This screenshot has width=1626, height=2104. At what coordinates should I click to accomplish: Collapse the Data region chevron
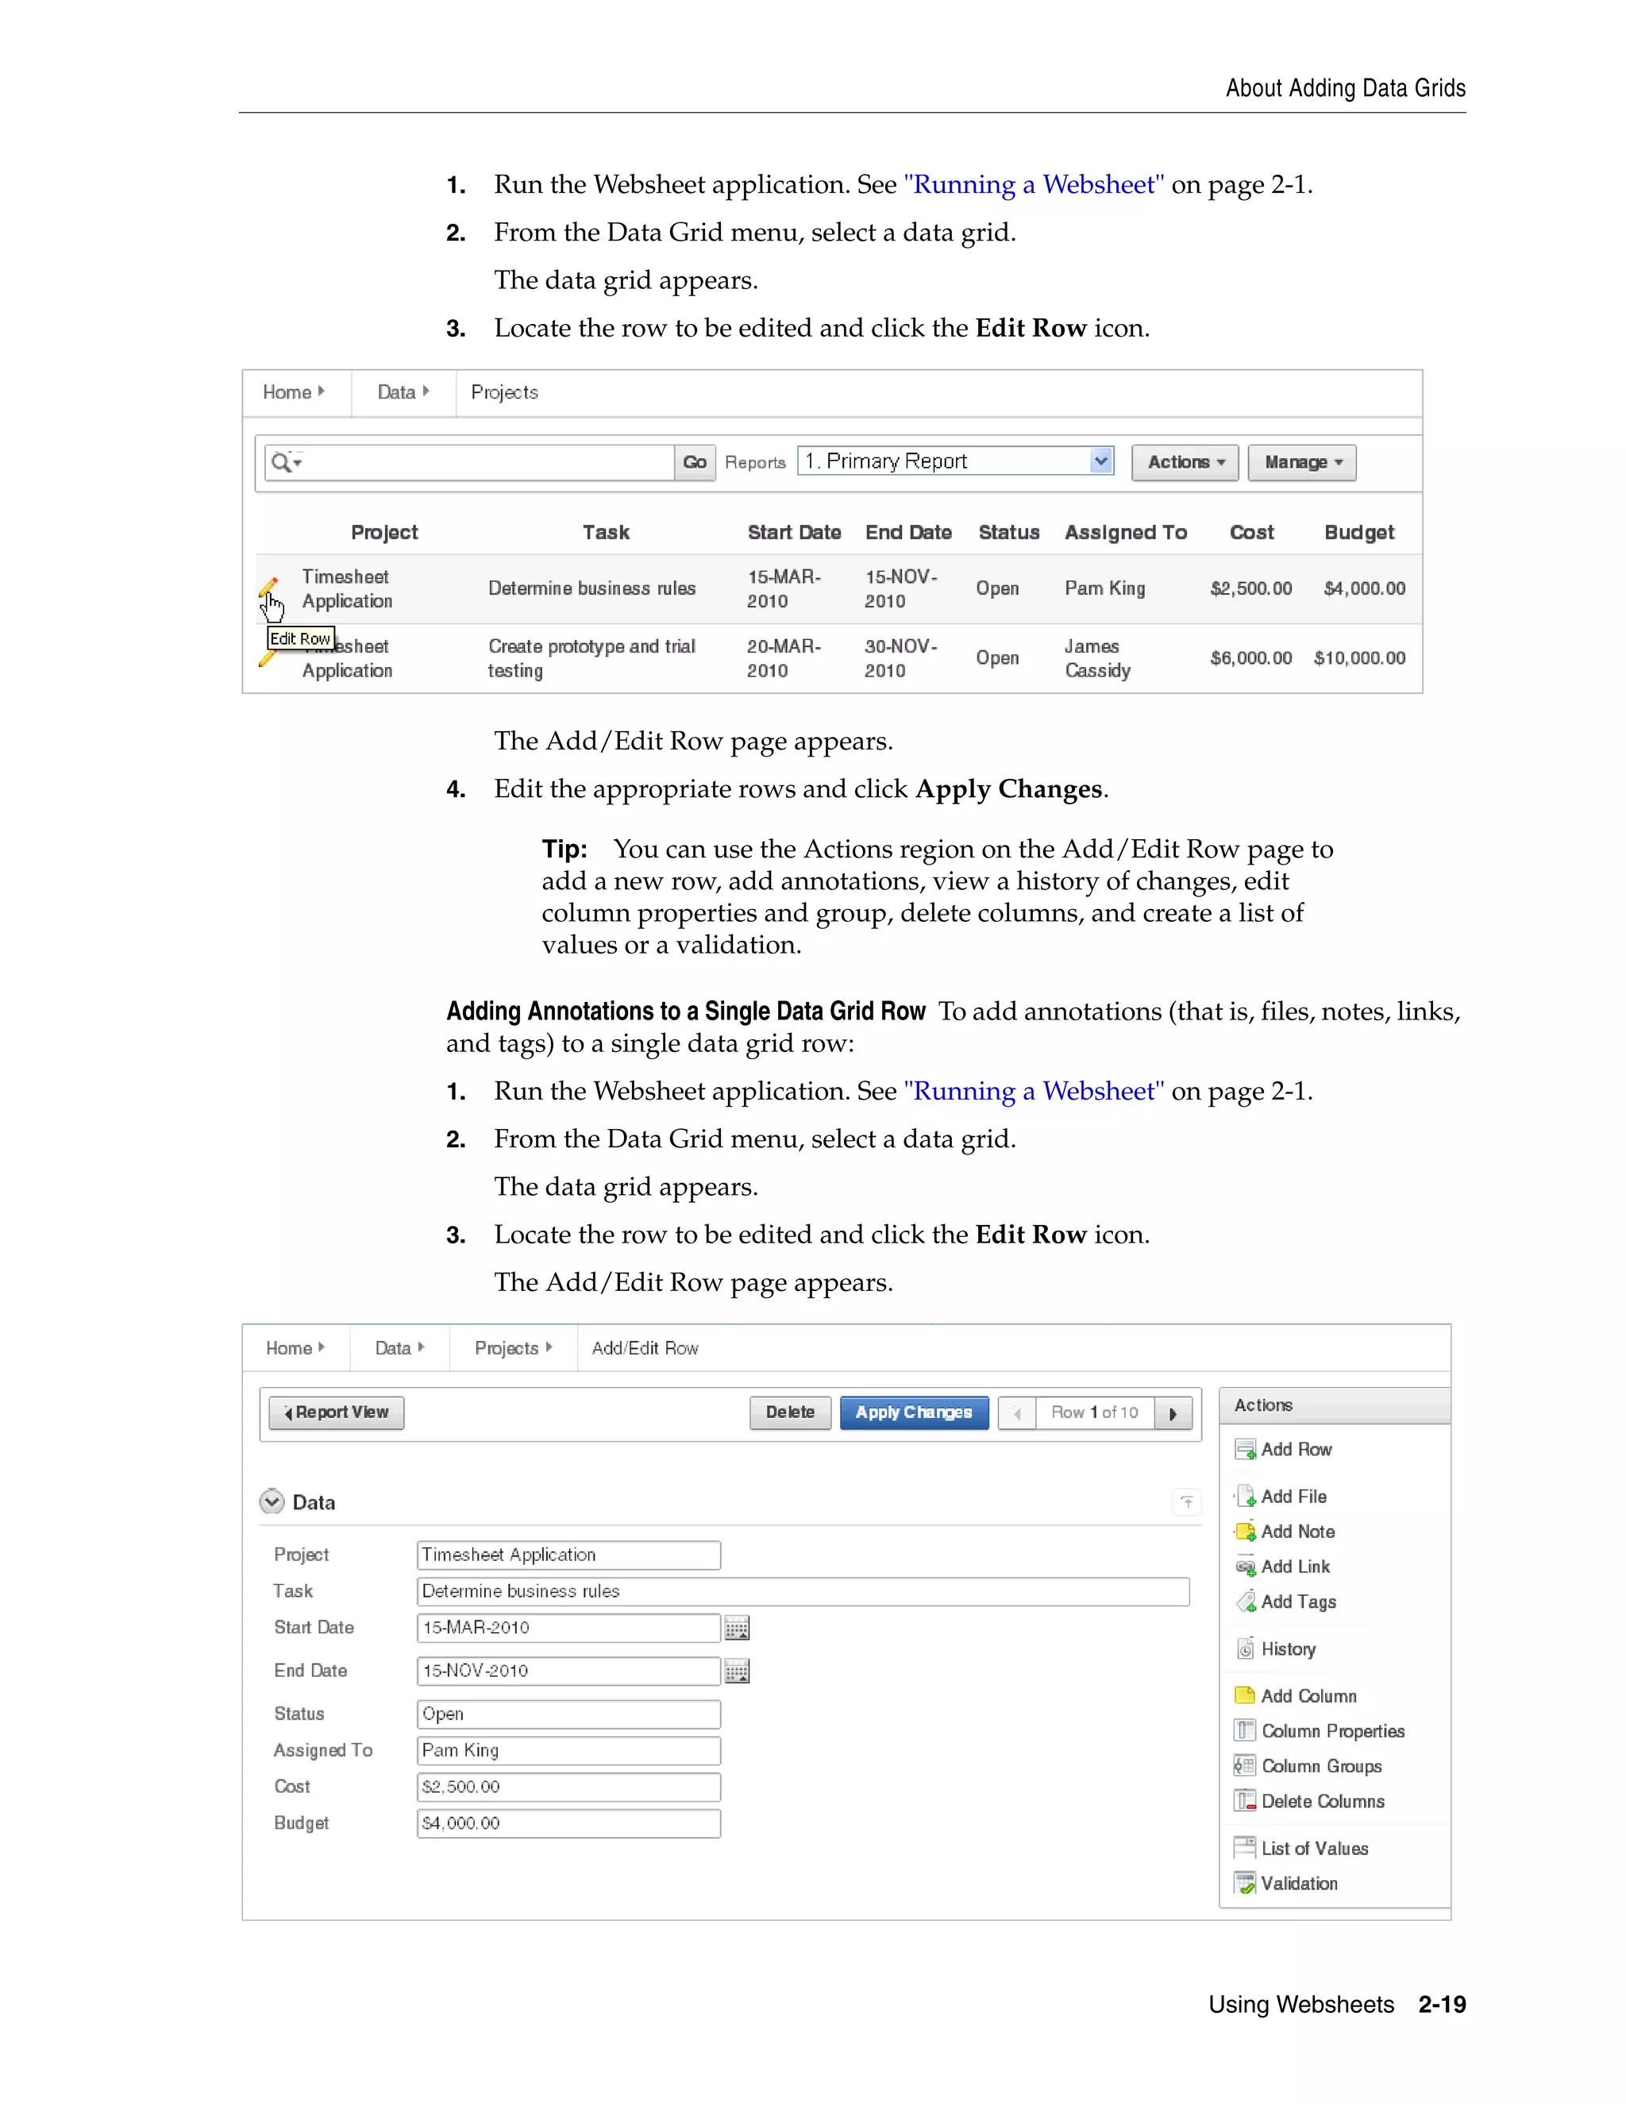pyautogui.click(x=272, y=1502)
